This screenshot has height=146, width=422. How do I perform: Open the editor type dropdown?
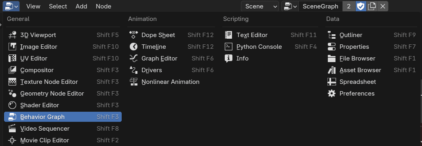[11, 6]
